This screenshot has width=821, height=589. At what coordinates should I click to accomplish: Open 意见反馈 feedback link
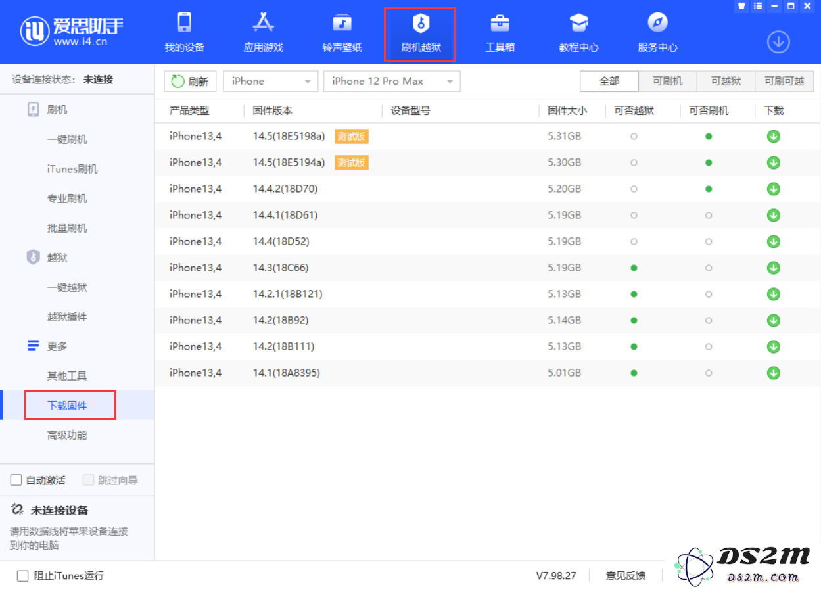coord(625,576)
